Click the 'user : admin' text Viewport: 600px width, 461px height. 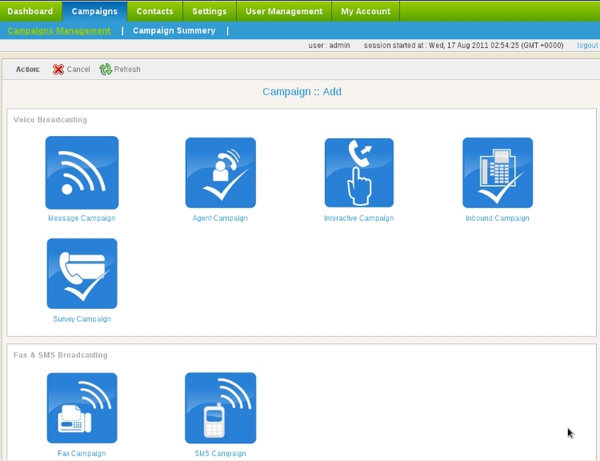pyautogui.click(x=329, y=45)
